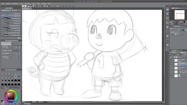Click the Save icon in command bar
Screen dimensions: 187x105
(34, 6)
